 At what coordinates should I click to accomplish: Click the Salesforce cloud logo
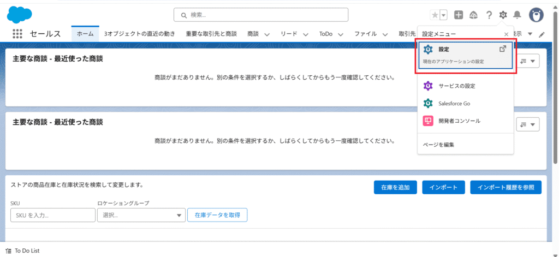(x=20, y=15)
